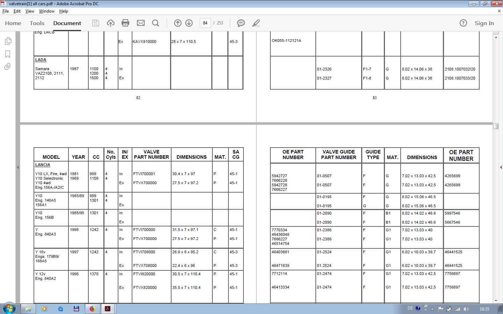This screenshot has height=314, width=503.
Task: Send the file by email via the envelope icon
Action: (141, 23)
